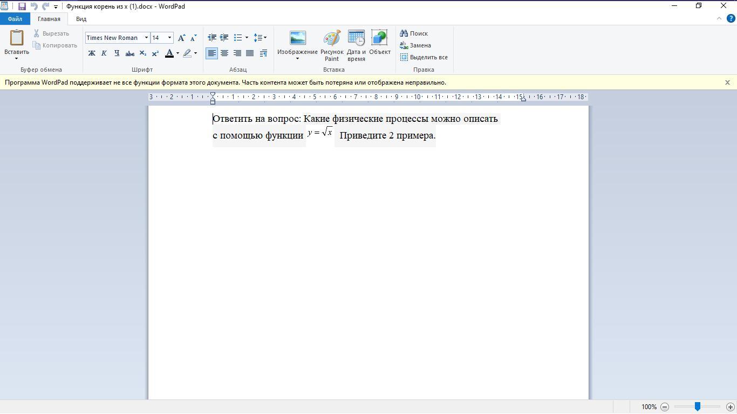The image size is (737, 414).
Task: Click the Замена button
Action: 415,45
